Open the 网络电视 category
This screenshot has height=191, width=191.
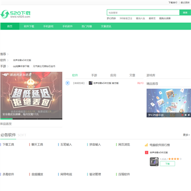(x=66, y=175)
